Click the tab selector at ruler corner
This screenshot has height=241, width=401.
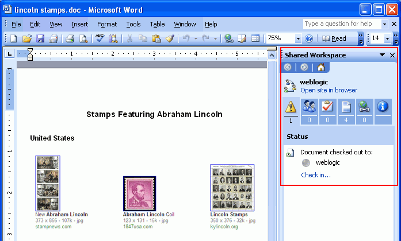(x=10, y=53)
